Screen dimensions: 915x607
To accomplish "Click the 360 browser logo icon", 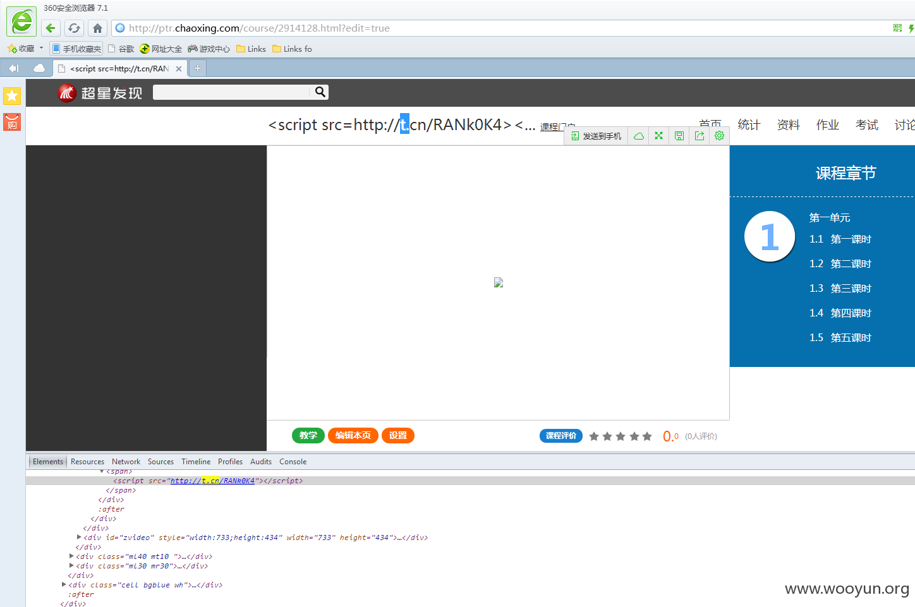I will point(21,21).
